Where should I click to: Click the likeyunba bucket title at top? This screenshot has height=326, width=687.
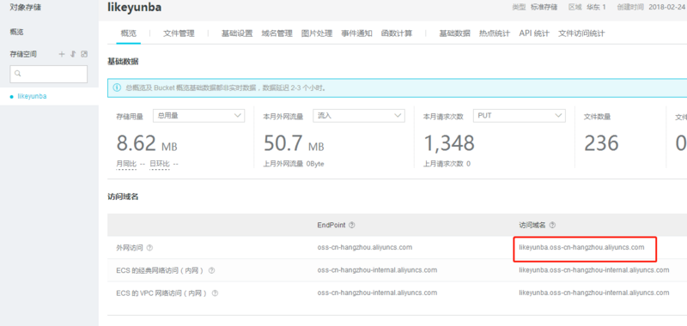(x=135, y=7)
